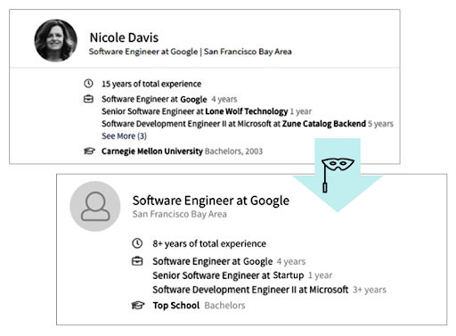Click Google in top card experience list
456x336 pixels.
click(x=193, y=99)
